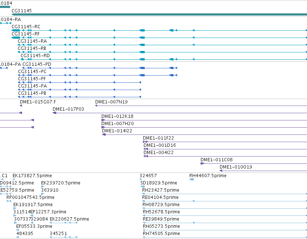Select BAC clone DME1-014I22

click(x=117, y=131)
